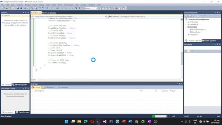The image size is (222, 125).
Task: Collapse the Form1.cs tree node
Action: tap(186, 27)
